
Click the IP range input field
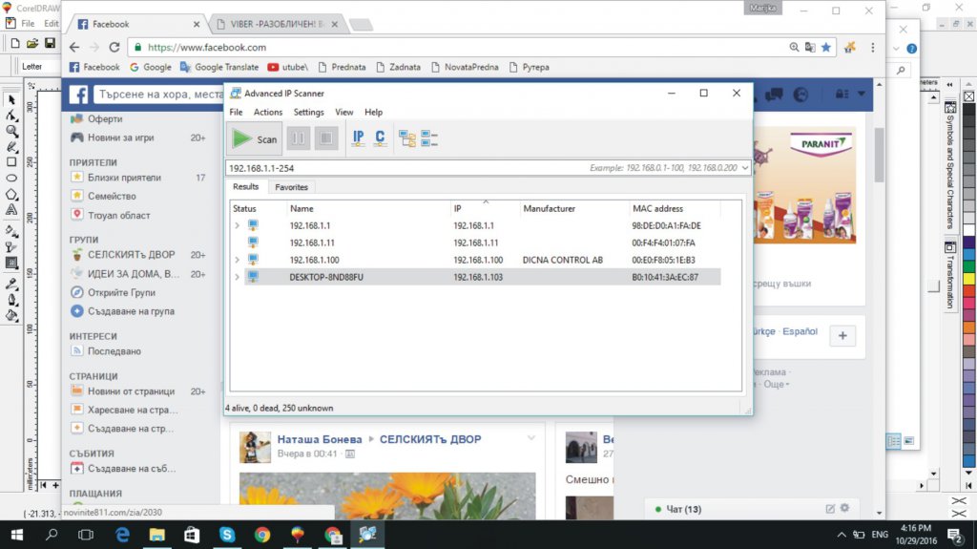401,168
